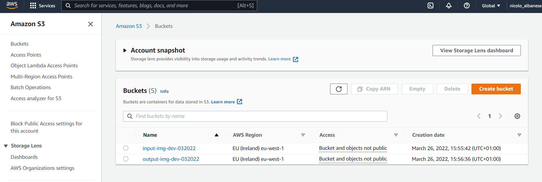This screenshot has height=182, width=542.
Task: Close the Amazon S3 side panel
Action: [x=91, y=24]
